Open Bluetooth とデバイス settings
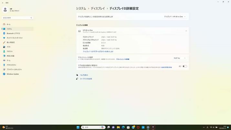The height and width of the screenshot is (130, 231). [x=13, y=33]
